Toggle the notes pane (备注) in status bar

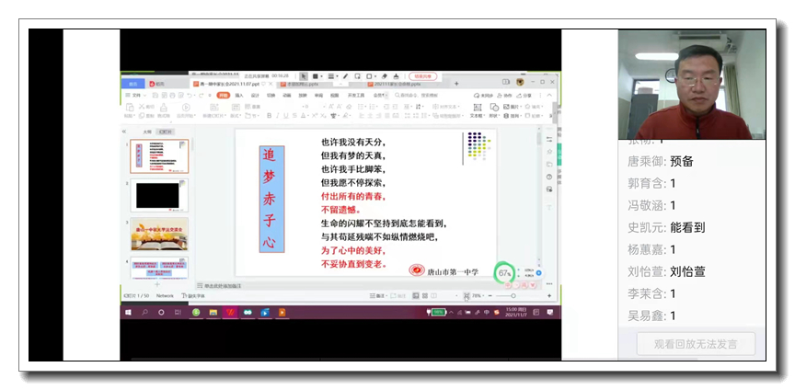click(x=379, y=296)
